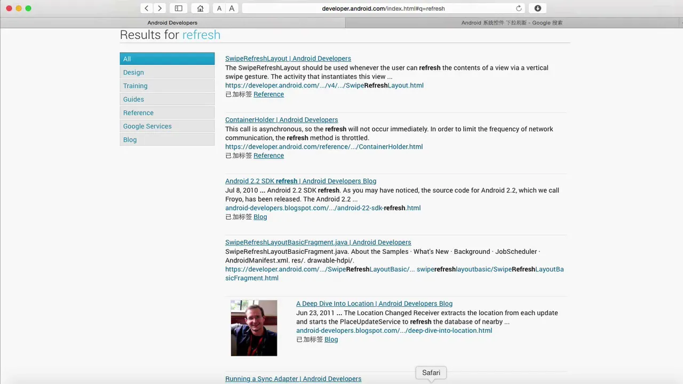This screenshot has width=683, height=384.
Task: Click the red close window button
Action: (9, 8)
